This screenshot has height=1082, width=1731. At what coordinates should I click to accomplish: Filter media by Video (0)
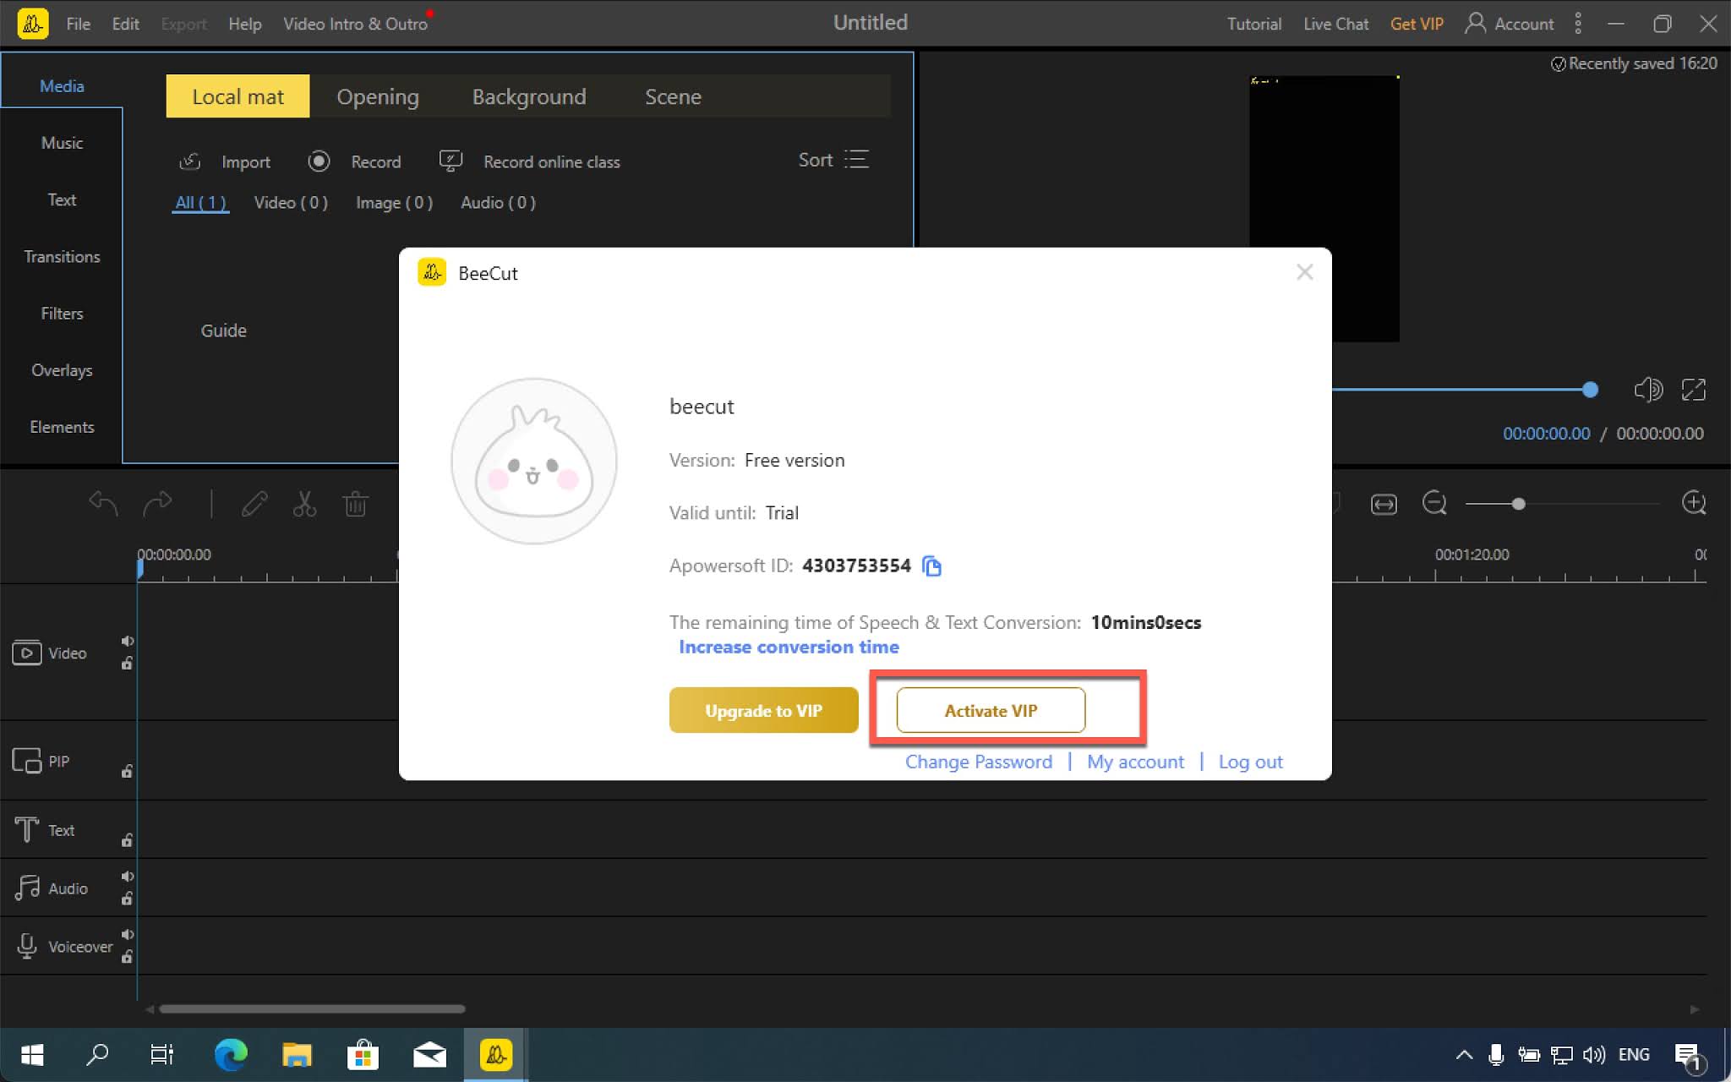[291, 203]
